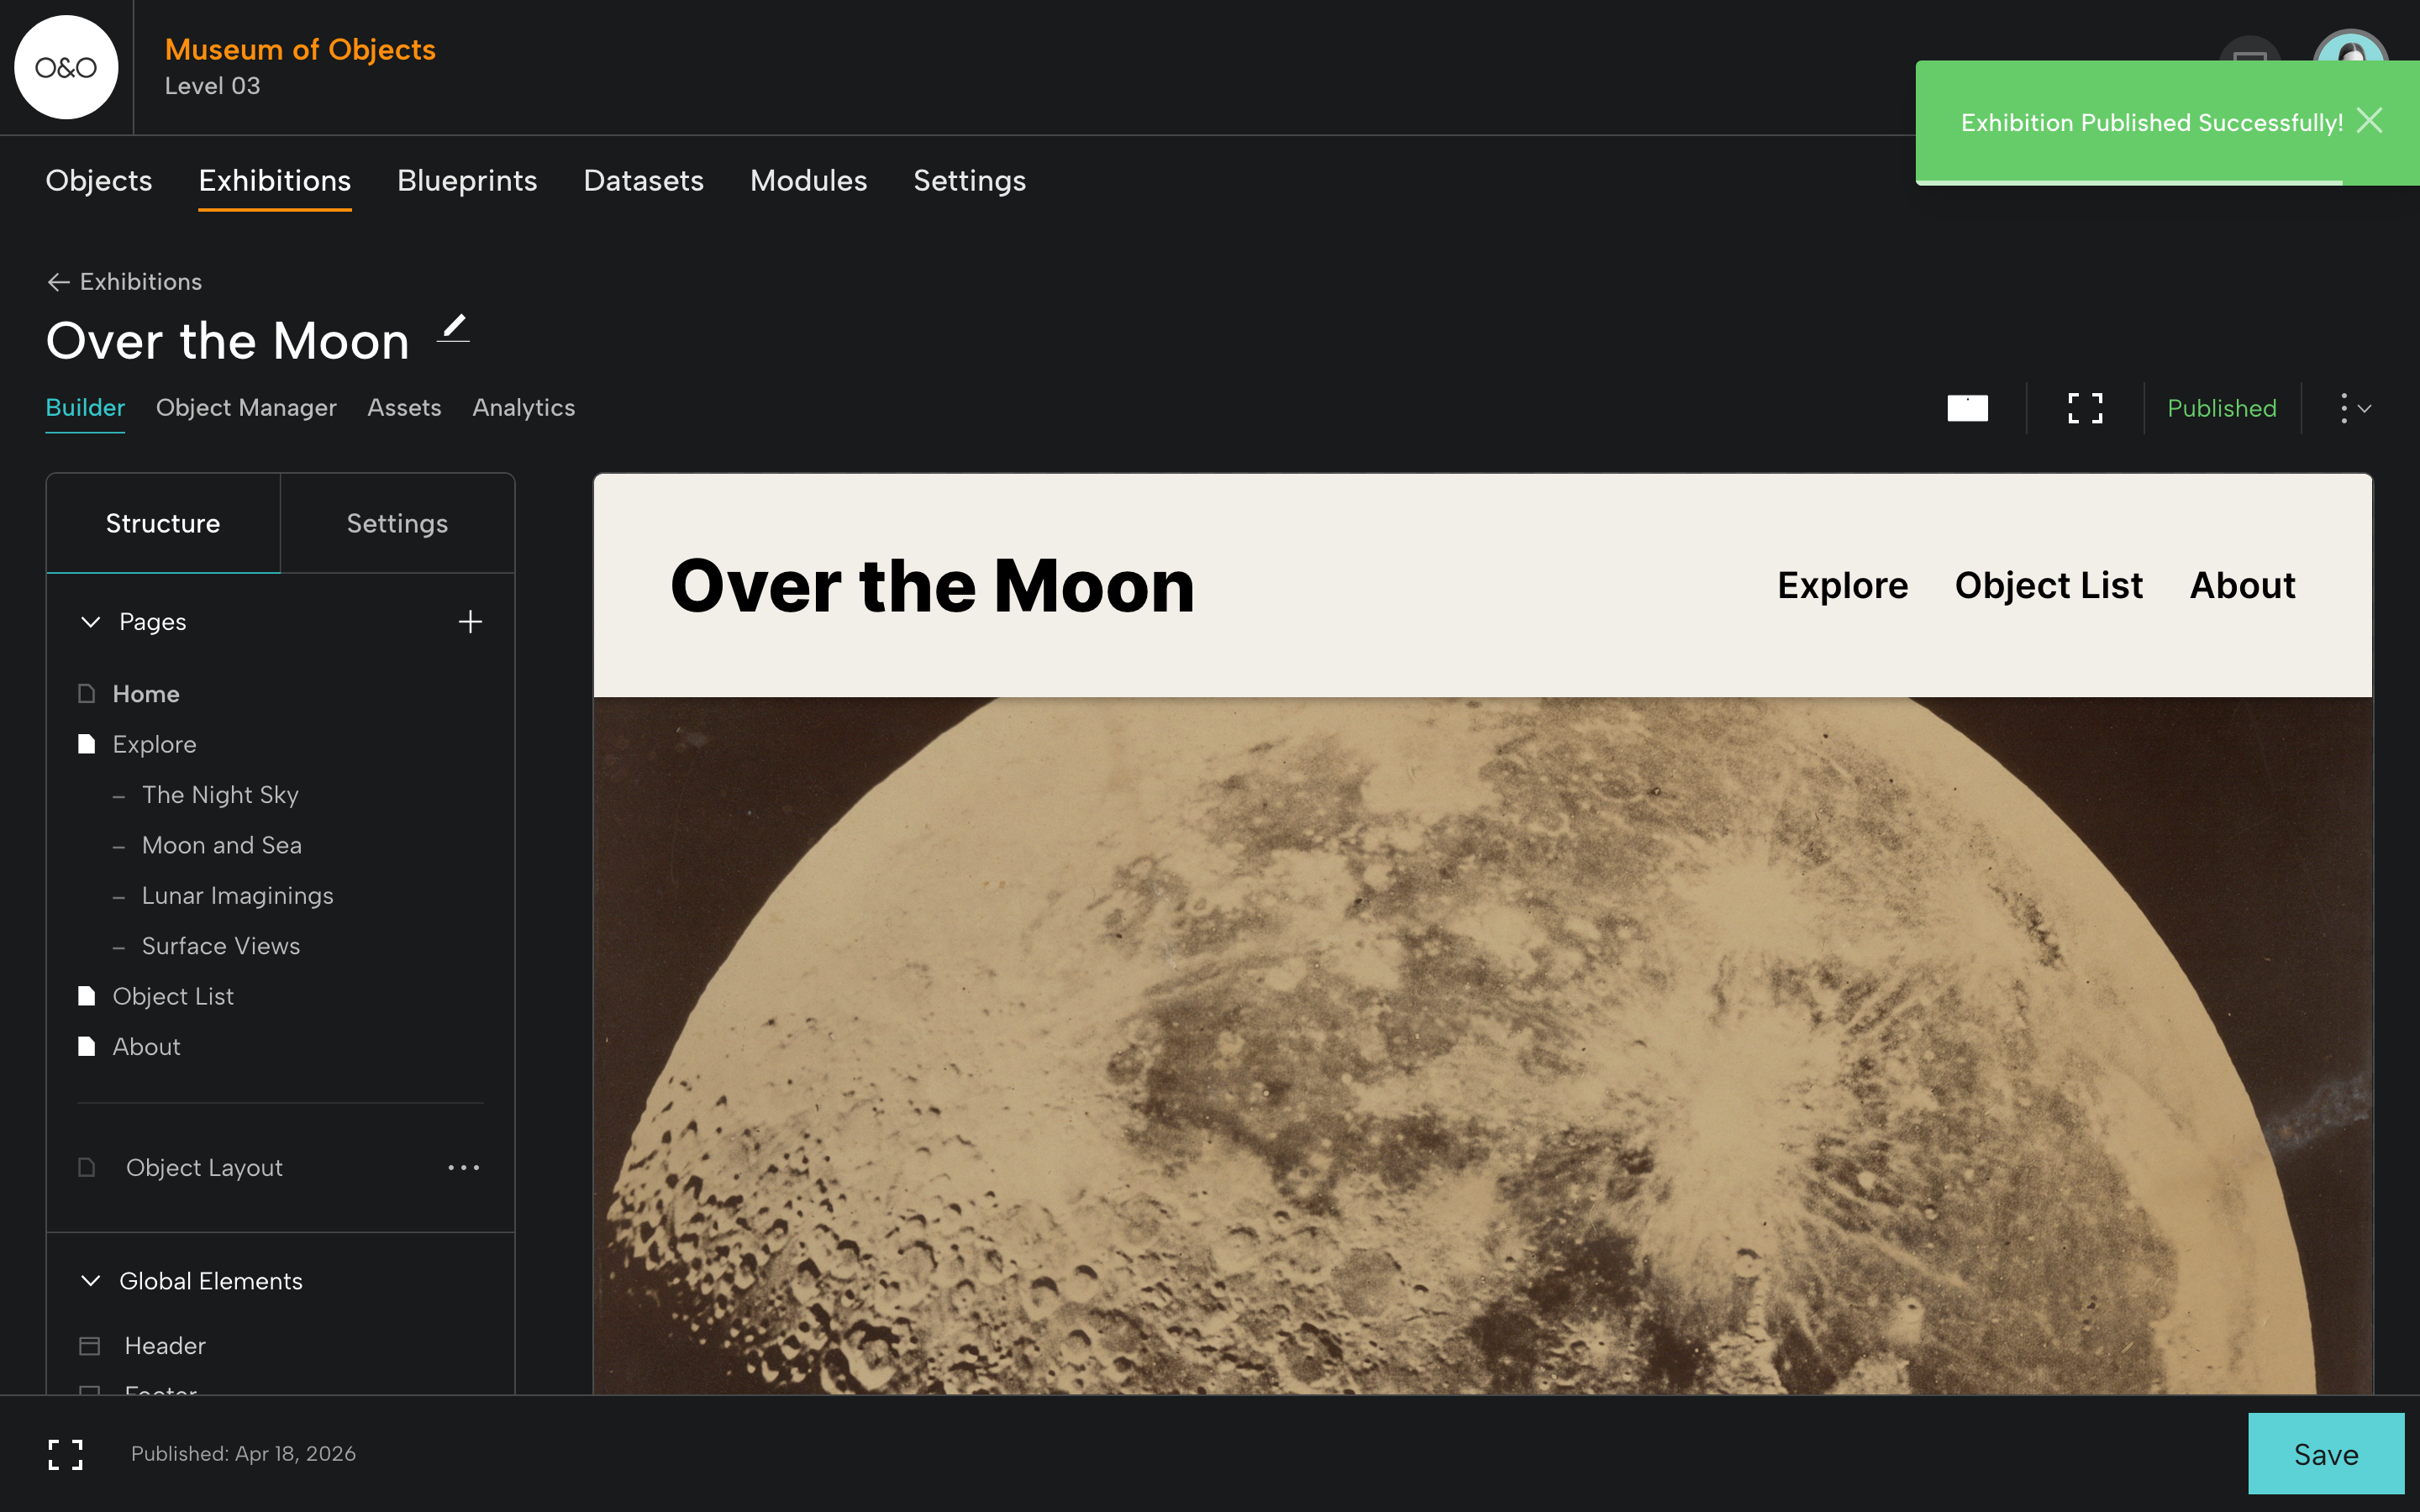This screenshot has height=1512, width=2420.
Task: Go to the Objects tab
Action: tap(99, 181)
